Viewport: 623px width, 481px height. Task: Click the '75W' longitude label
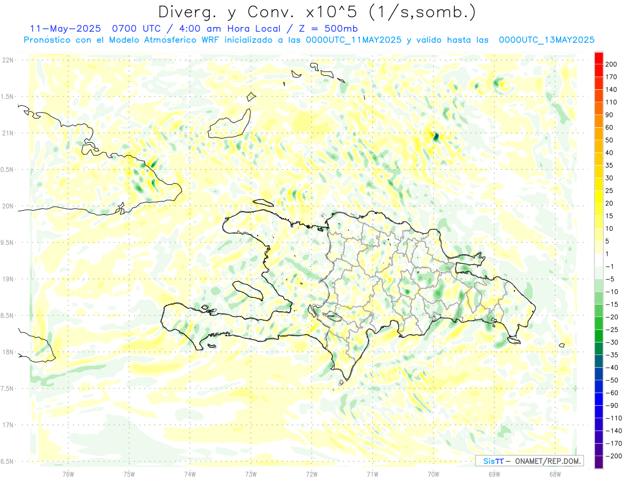tap(129, 474)
